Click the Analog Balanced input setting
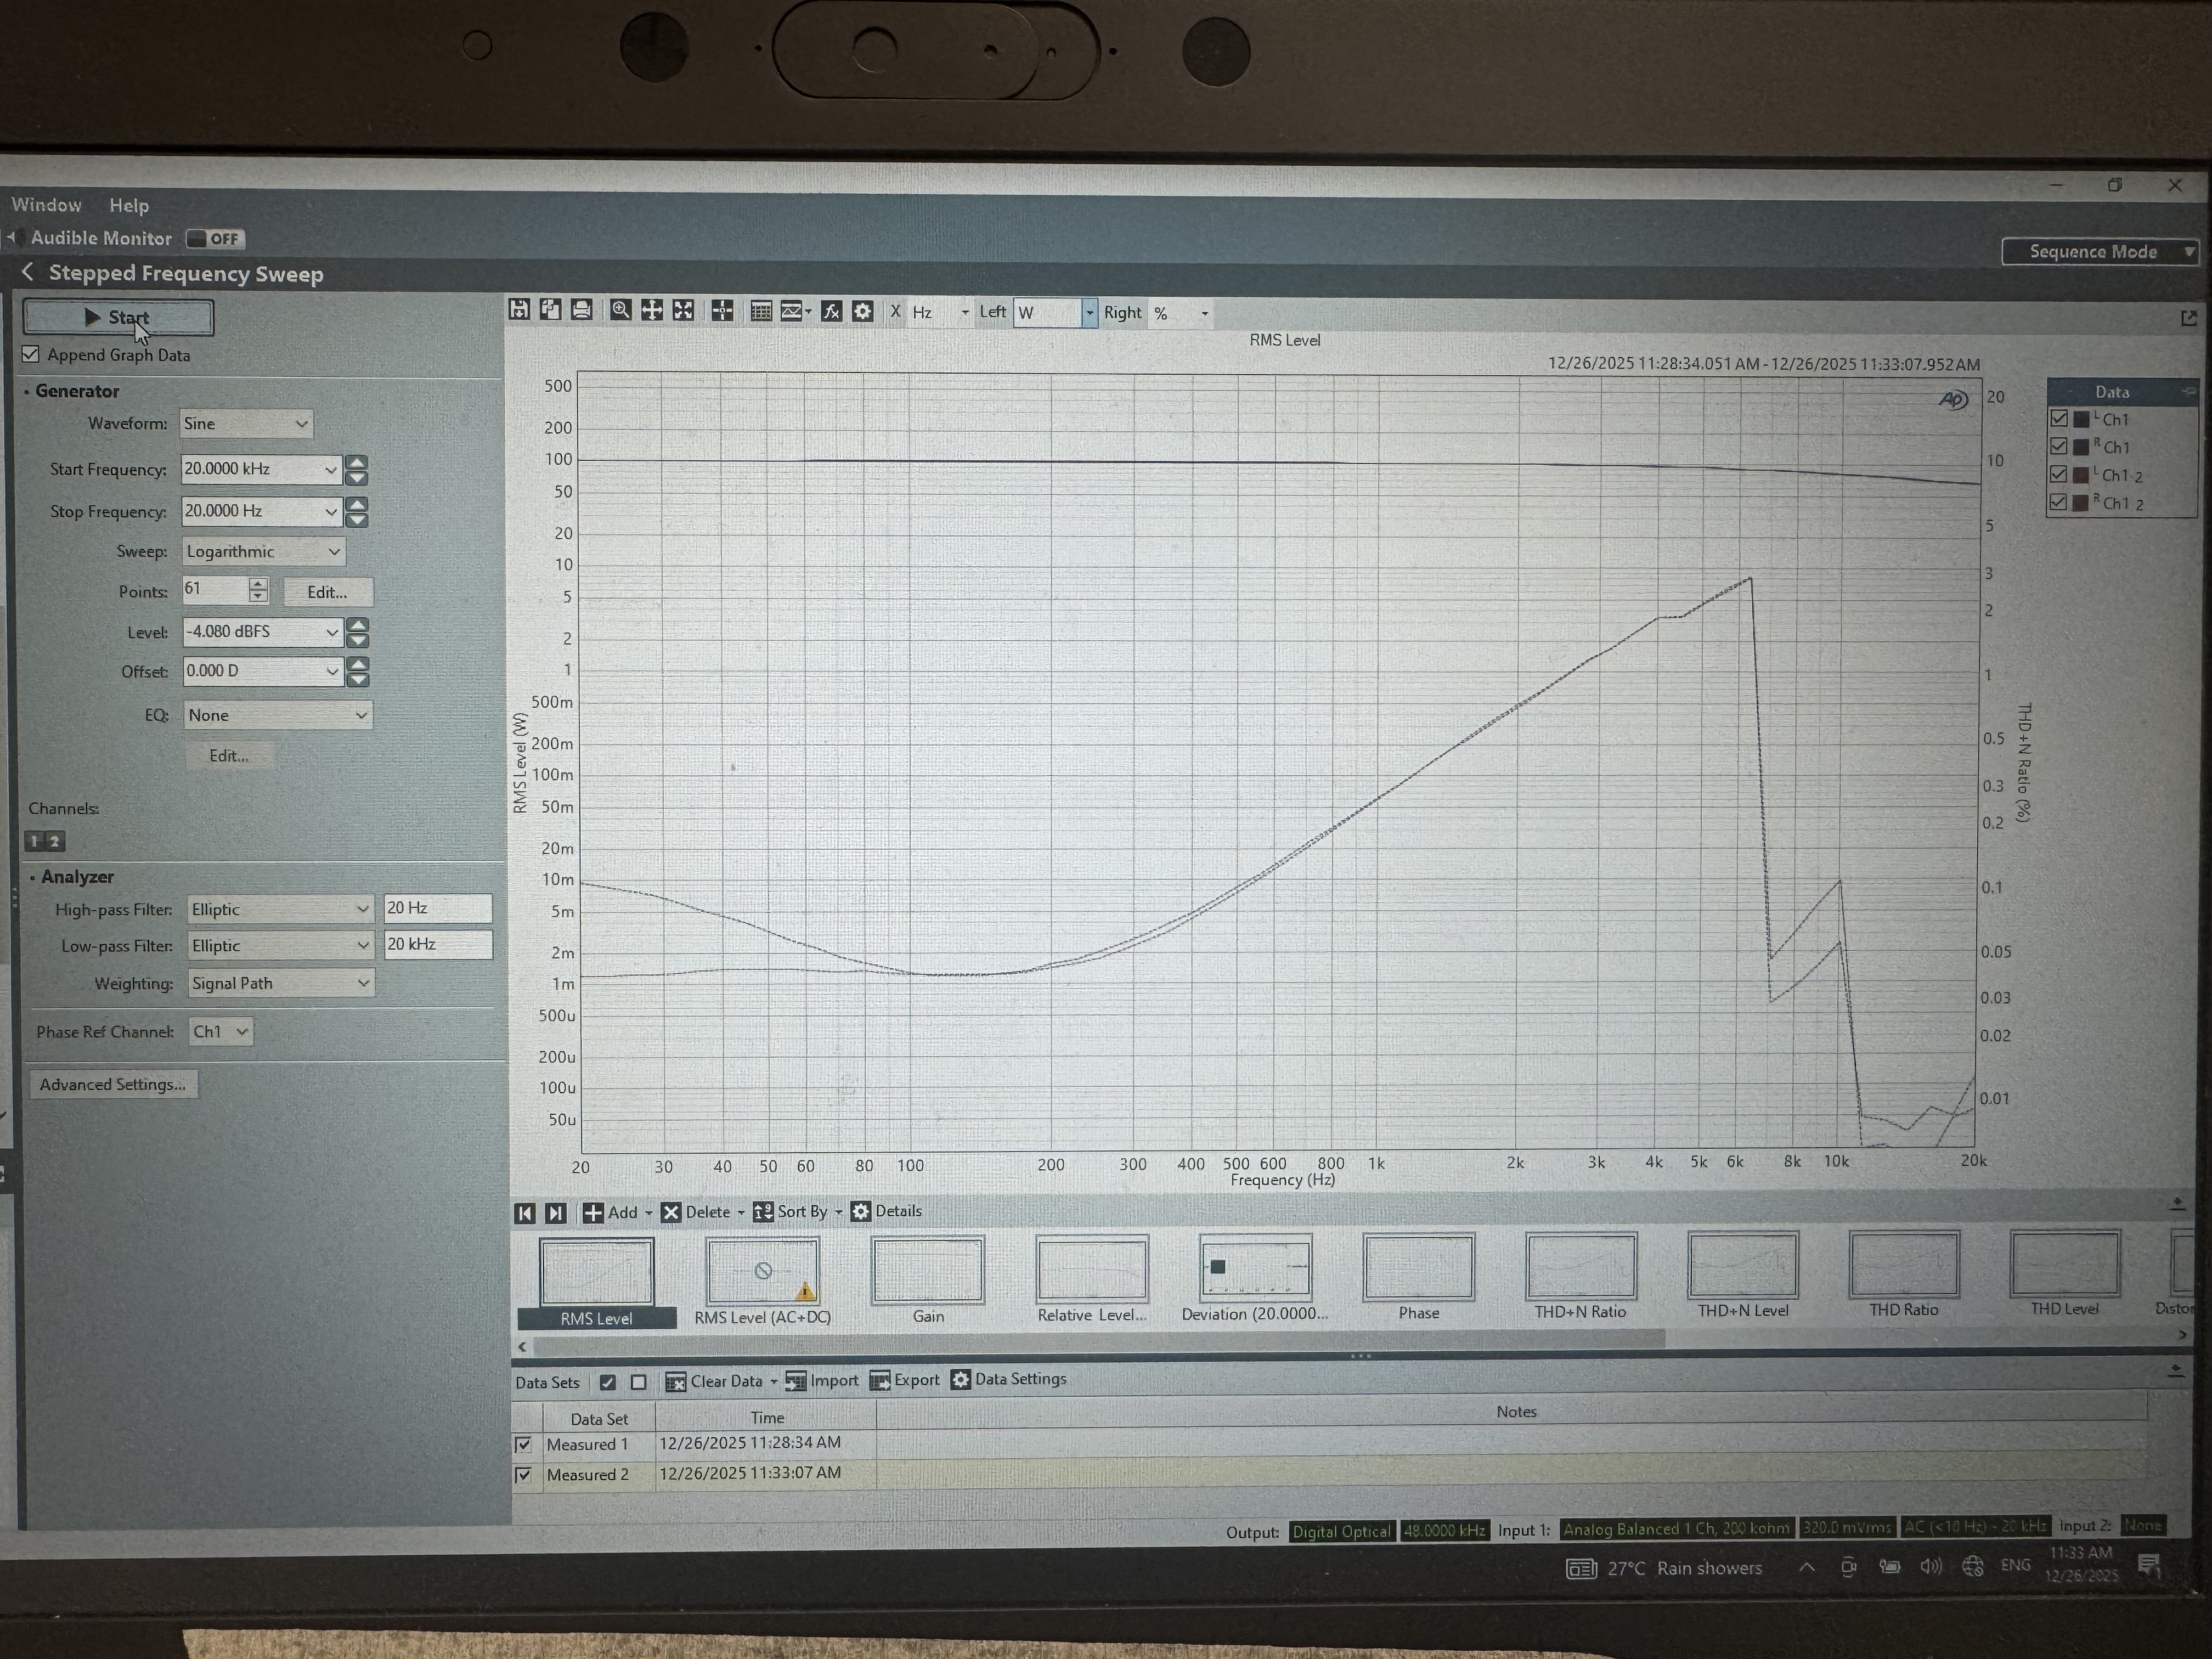Viewport: 2212px width, 1659px height. (1676, 1528)
